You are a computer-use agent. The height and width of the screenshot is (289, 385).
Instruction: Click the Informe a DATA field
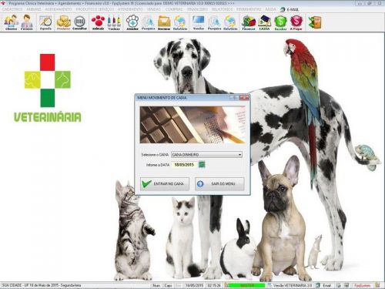[184, 165]
